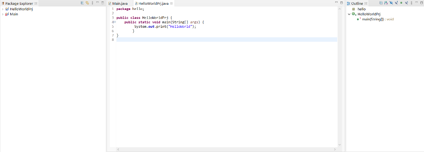Switch to the HelloWorldPrj.java editor tab
Screen dimensions: 424x152
[154, 4]
